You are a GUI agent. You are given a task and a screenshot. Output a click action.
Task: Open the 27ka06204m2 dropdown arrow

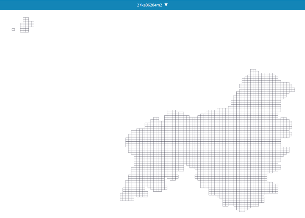click(166, 5)
